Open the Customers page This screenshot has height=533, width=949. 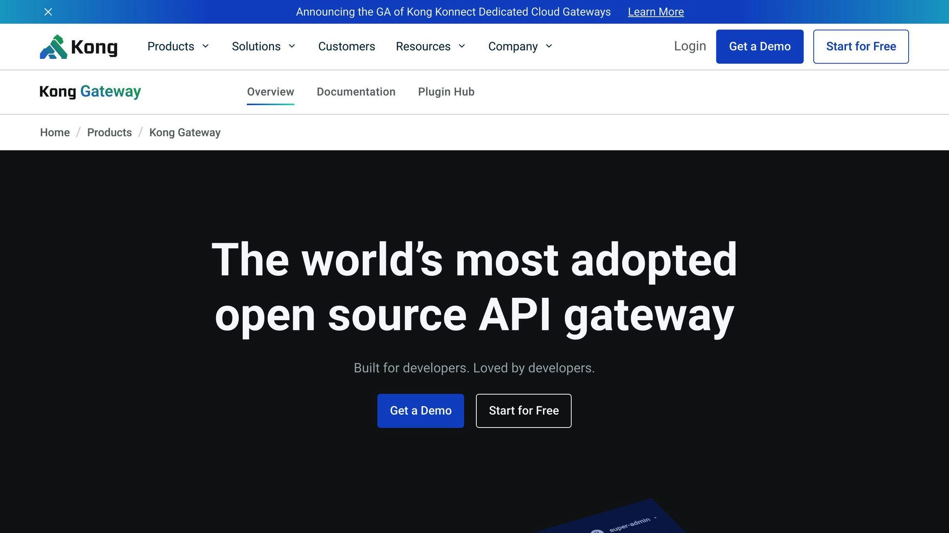click(x=347, y=46)
